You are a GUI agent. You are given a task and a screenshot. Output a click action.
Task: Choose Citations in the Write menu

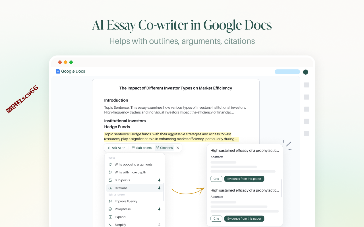click(x=135, y=188)
